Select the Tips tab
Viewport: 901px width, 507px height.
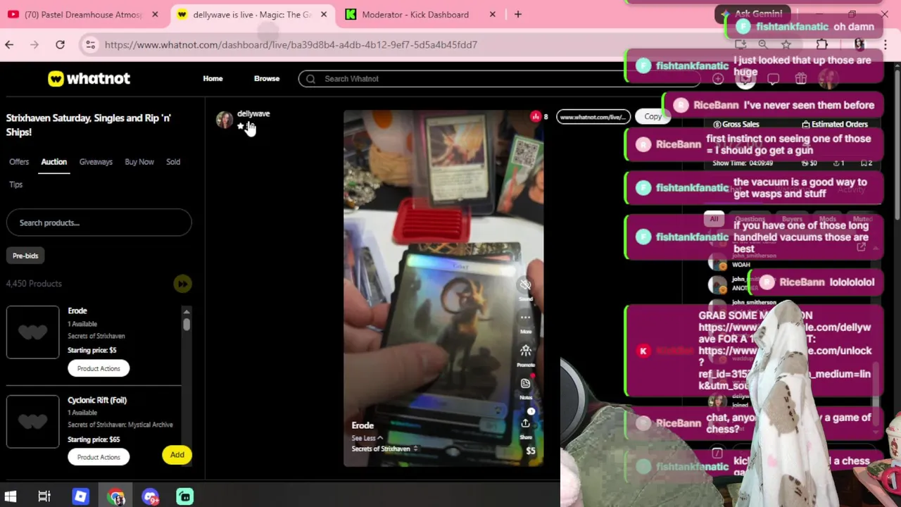[15, 184]
